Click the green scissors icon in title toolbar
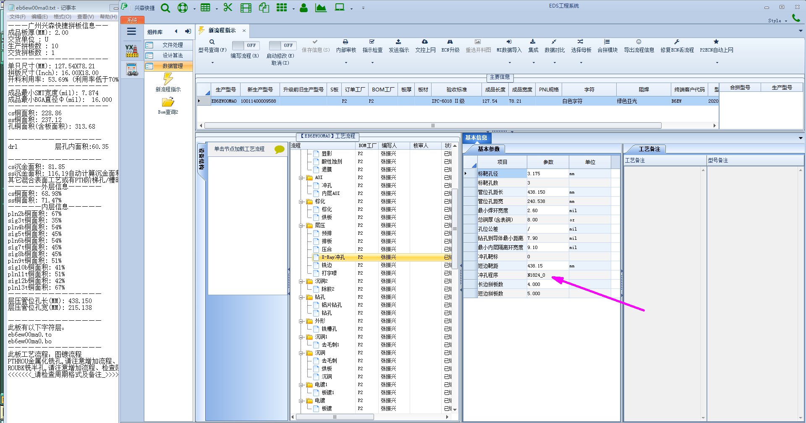 (x=228, y=8)
